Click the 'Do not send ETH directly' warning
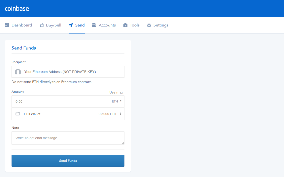 click(x=52, y=82)
